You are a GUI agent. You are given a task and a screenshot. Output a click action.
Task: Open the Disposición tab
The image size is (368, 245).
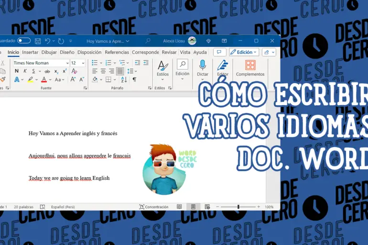click(x=89, y=52)
